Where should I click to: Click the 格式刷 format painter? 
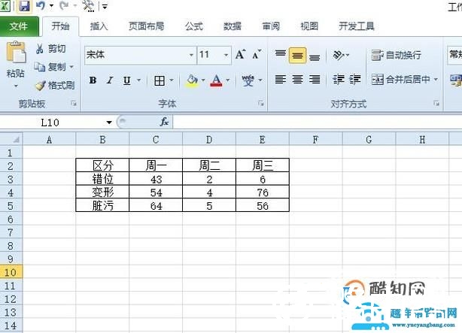click(x=55, y=86)
